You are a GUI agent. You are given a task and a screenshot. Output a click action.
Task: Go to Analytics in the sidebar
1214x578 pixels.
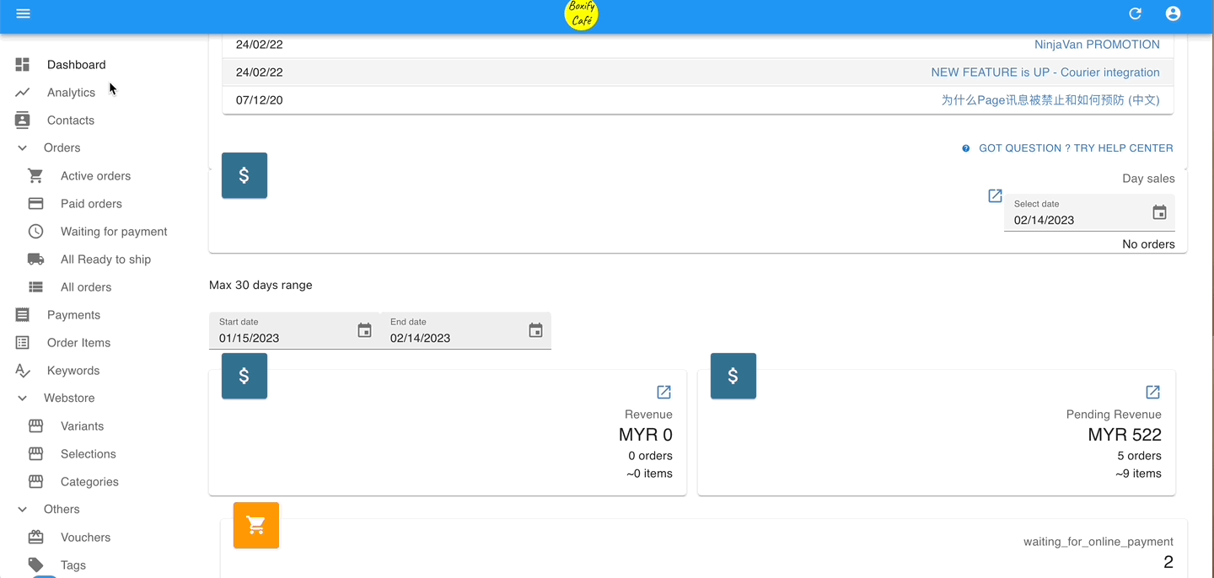point(71,93)
